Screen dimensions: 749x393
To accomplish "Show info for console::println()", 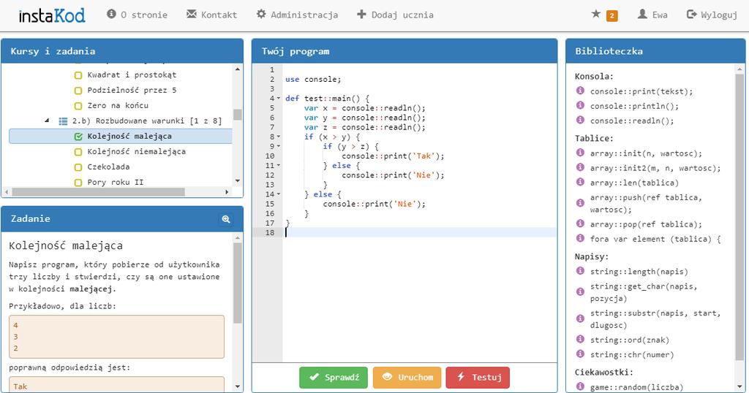I will tap(580, 105).
